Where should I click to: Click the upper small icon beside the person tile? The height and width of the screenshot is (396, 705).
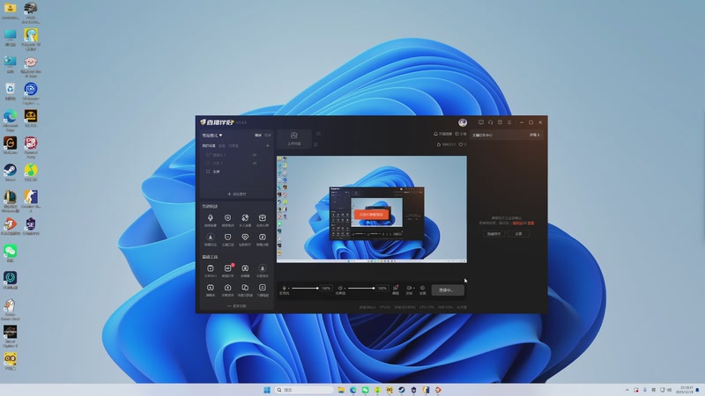point(318,134)
